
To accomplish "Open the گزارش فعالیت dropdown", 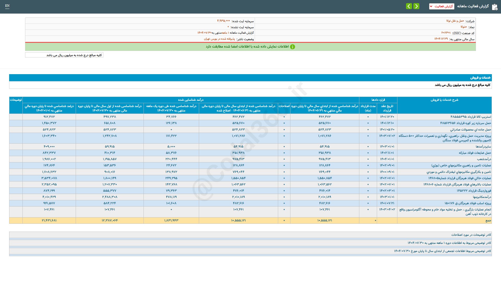I will pyautogui.click(x=442, y=6).
